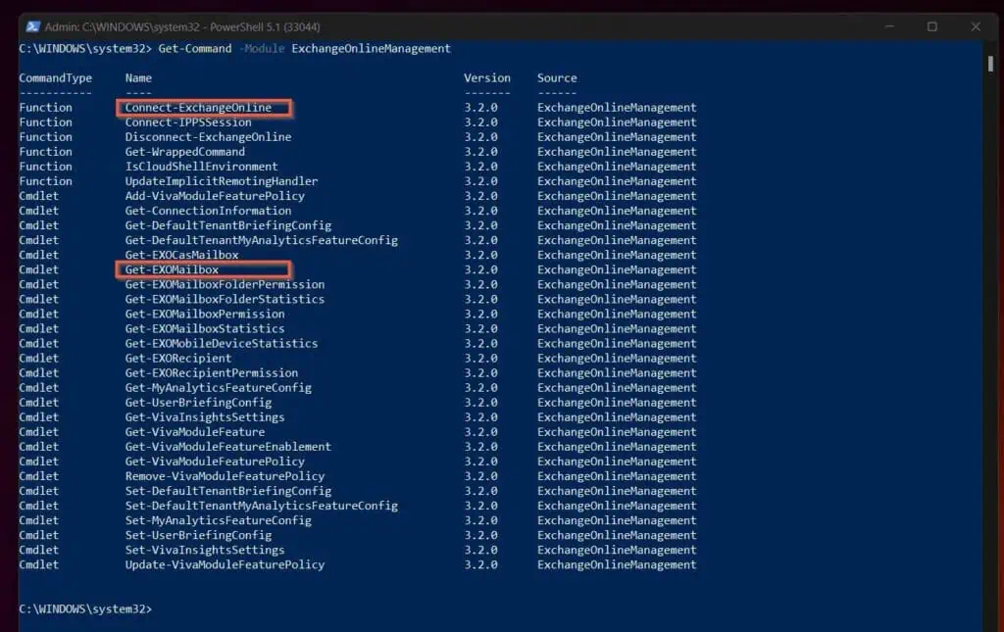Click the Disconnect-ExchangeOnline entry
This screenshot has height=632, width=1004.
tap(208, 137)
